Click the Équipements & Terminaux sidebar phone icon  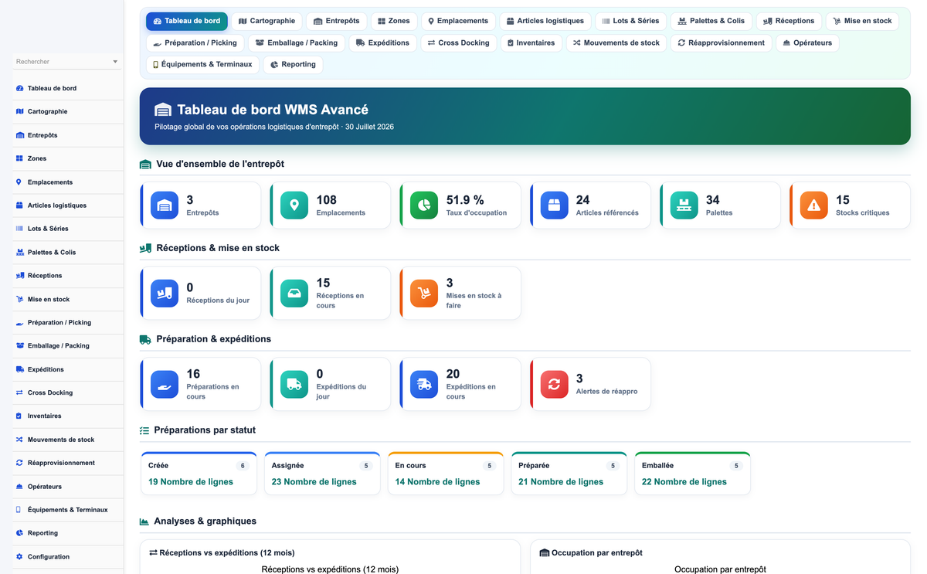pos(19,510)
